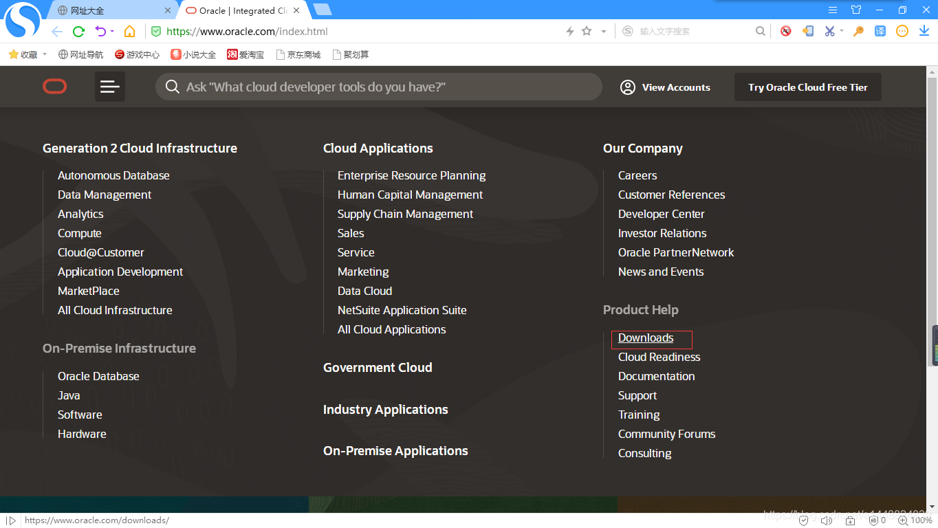Click the 输入文字搜索 search box
Viewport: 938px width, 528px height.
[x=695, y=31]
